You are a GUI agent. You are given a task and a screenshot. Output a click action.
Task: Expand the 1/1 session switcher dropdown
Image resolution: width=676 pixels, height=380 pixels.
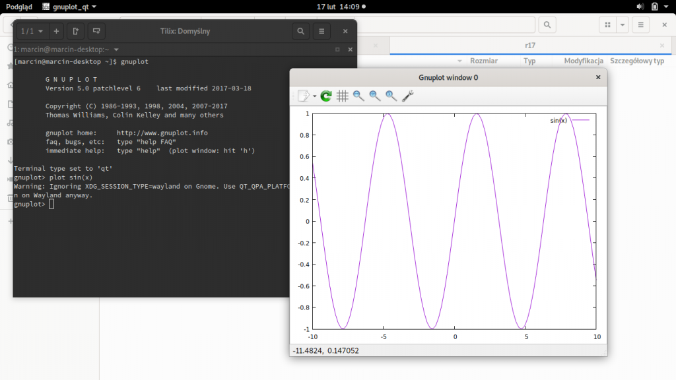click(31, 31)
